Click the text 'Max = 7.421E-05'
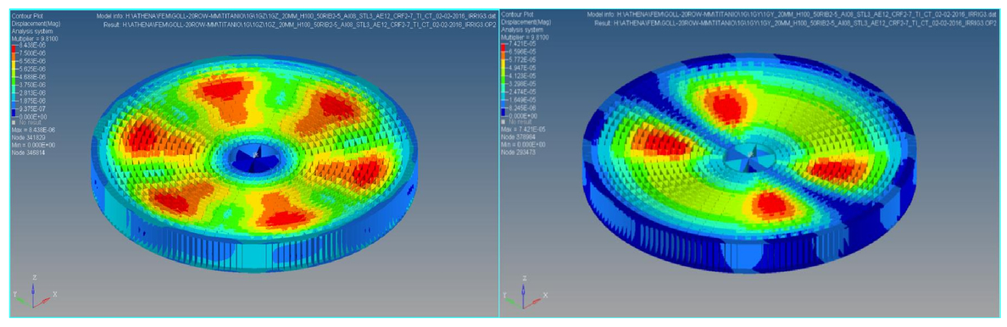Image resolution: width=1007 pixels, height=327 pixels. pos(523,129)
